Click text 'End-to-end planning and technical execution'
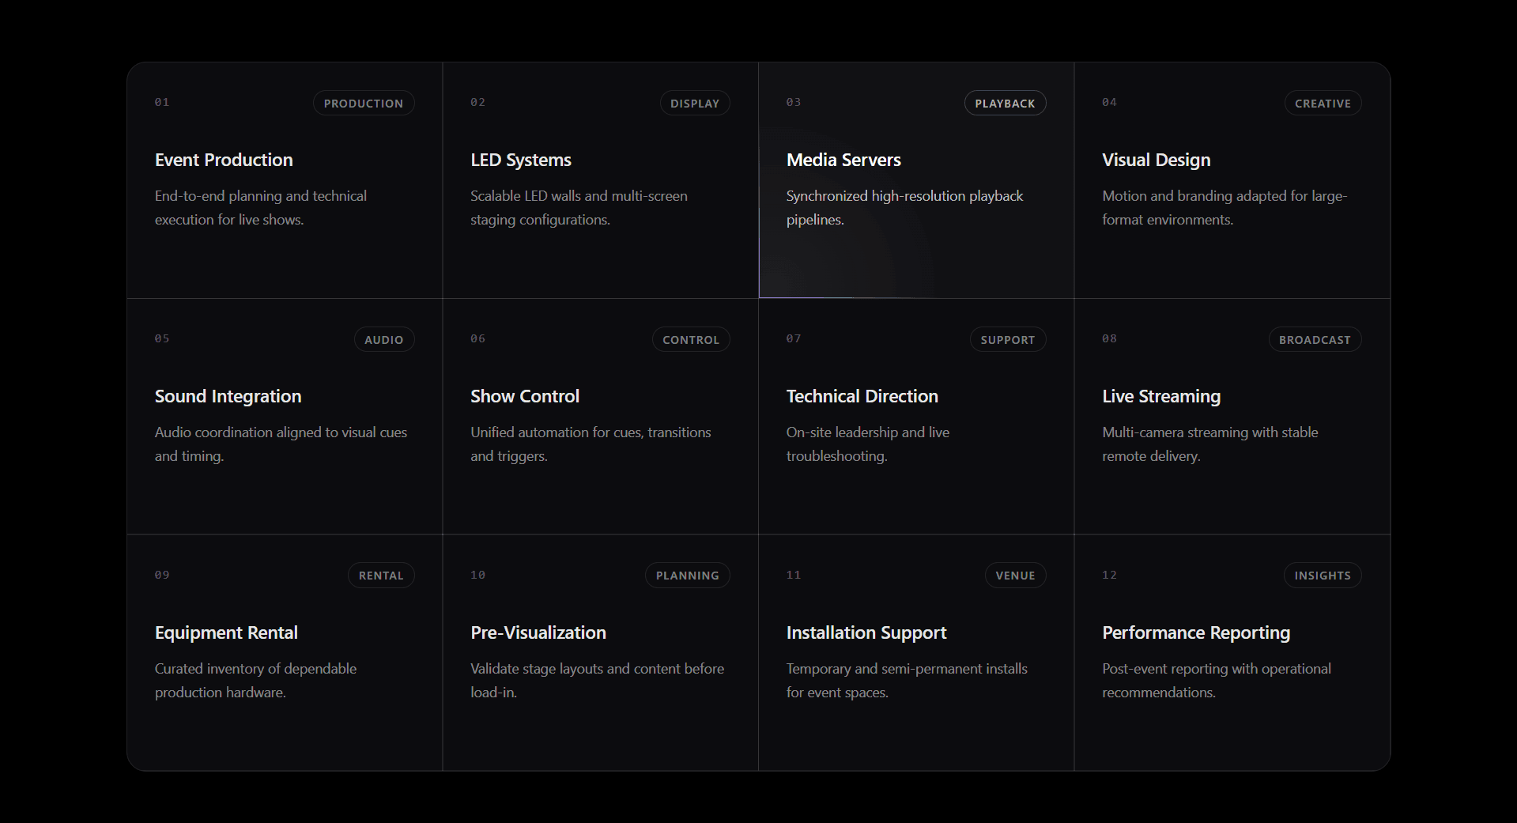The height and width of the screenshot is (823, 1517). pos(261,208)
